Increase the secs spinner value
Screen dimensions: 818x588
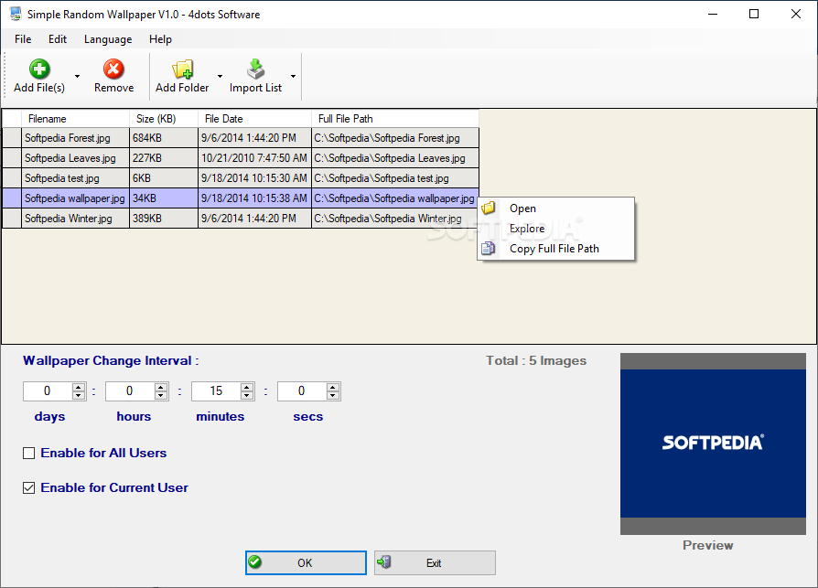click(x=333, y=388)
